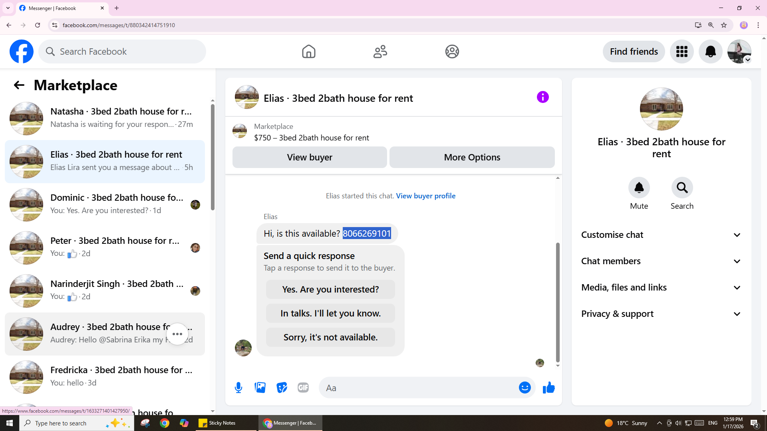Screen dimensions: 767x431
Task: Click the voice clip microphone icon
Action: click(238, 388)
